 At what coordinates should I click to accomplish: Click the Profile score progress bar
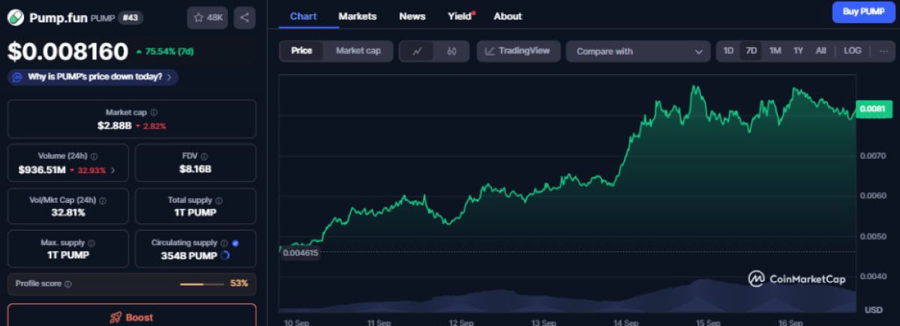(202, 284)
